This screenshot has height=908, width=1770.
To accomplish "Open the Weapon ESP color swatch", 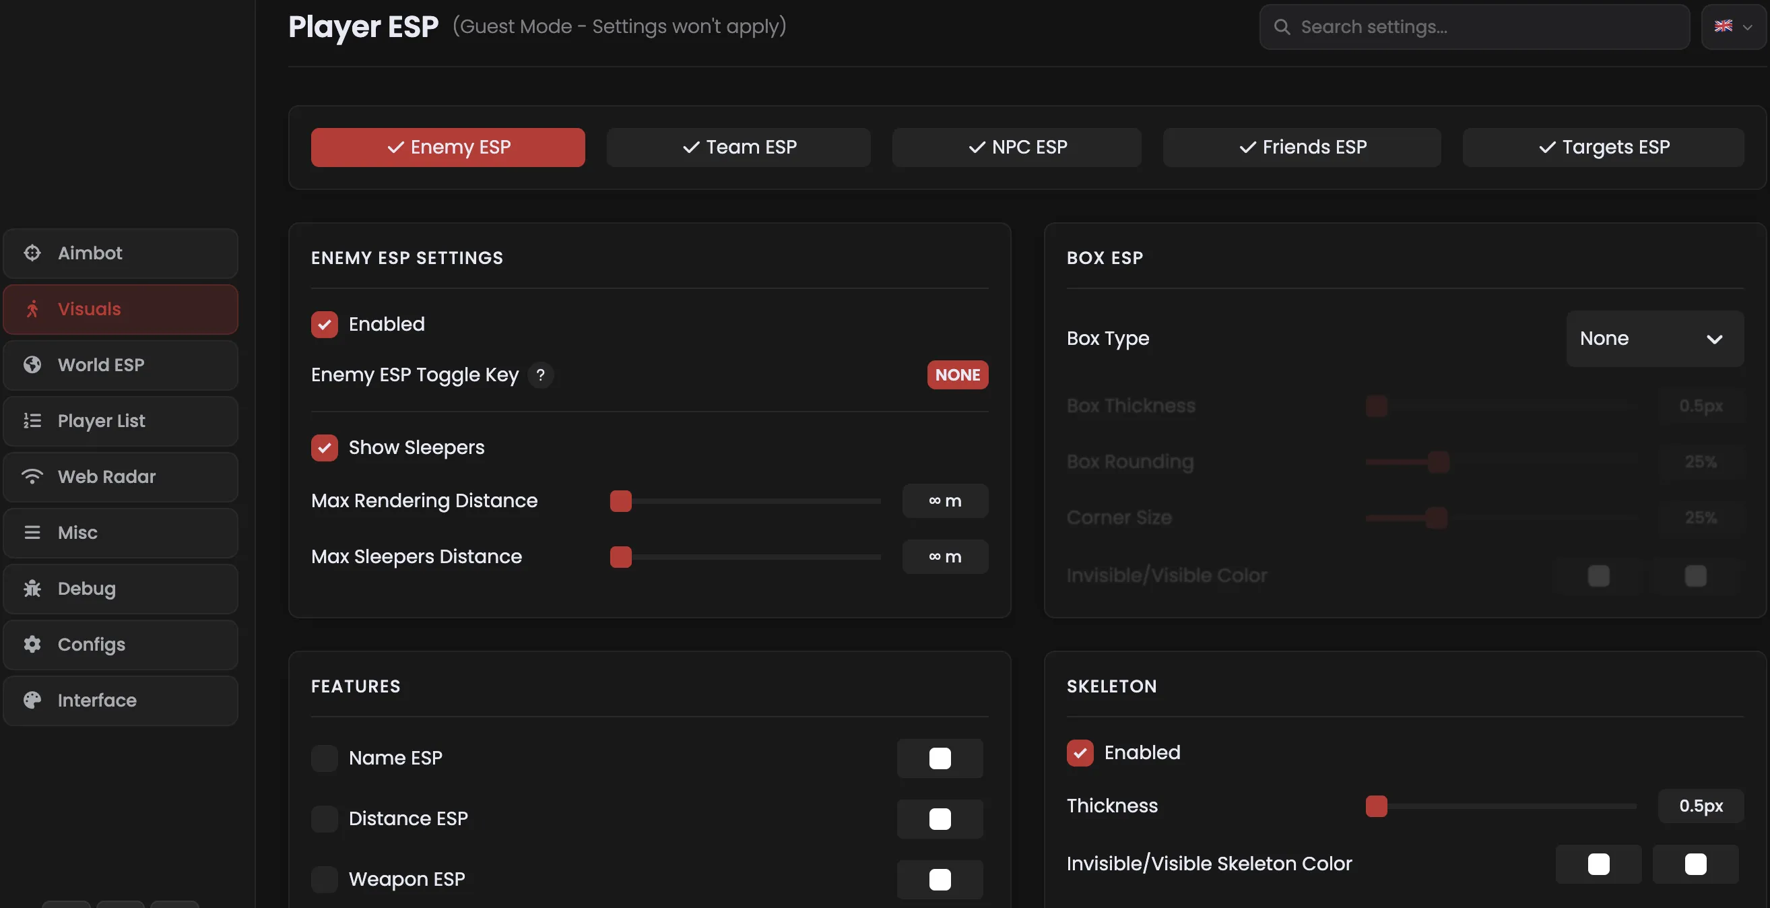I will click(x=940, y=880).
